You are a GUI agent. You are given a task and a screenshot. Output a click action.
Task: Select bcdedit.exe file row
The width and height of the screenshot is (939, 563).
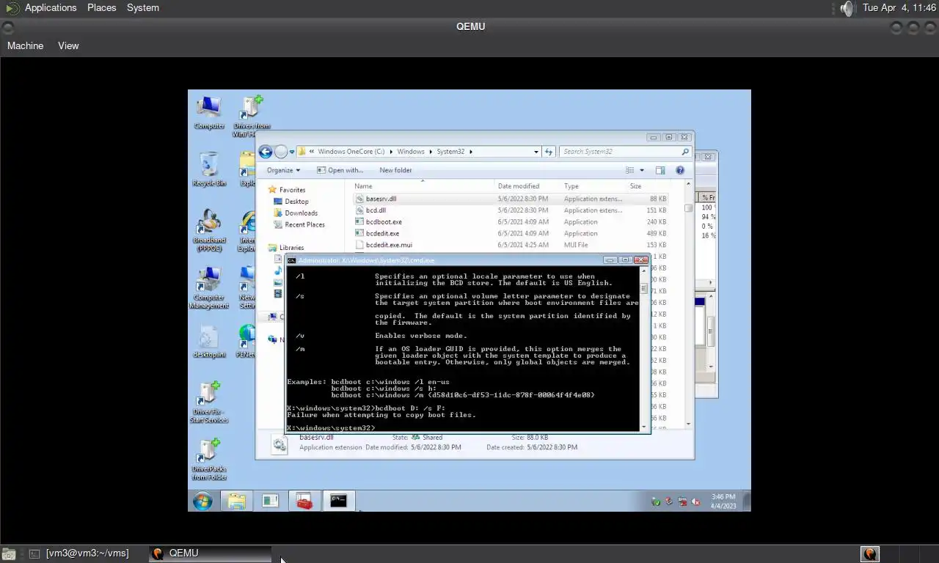(x=511, y=234)
